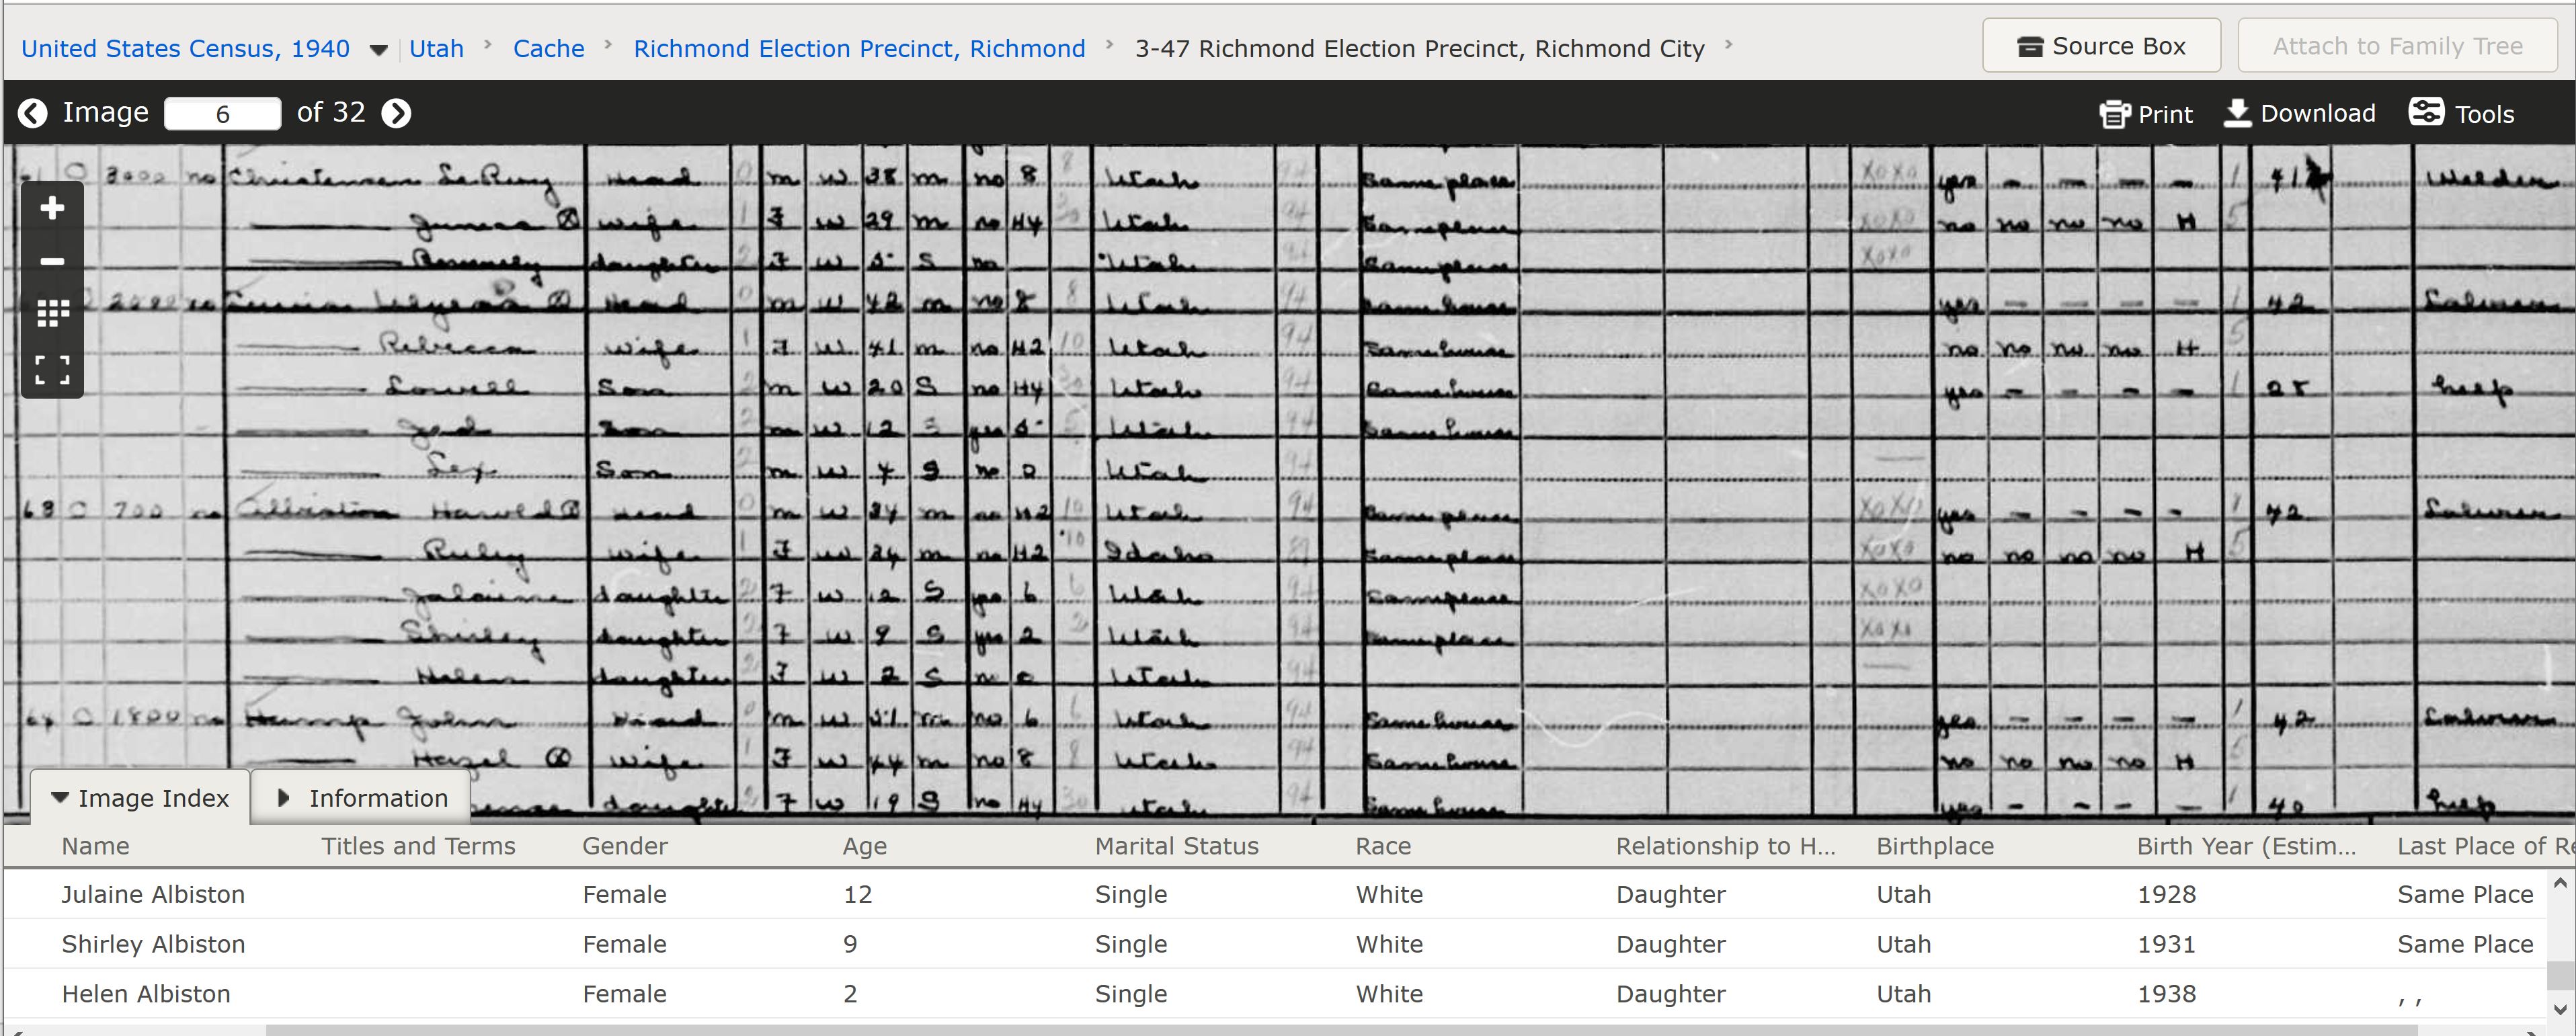Advance to the next image with right arrow
Viewport: 2576px width, 1036px height.
pyautogui.click(x=397, y=113)
